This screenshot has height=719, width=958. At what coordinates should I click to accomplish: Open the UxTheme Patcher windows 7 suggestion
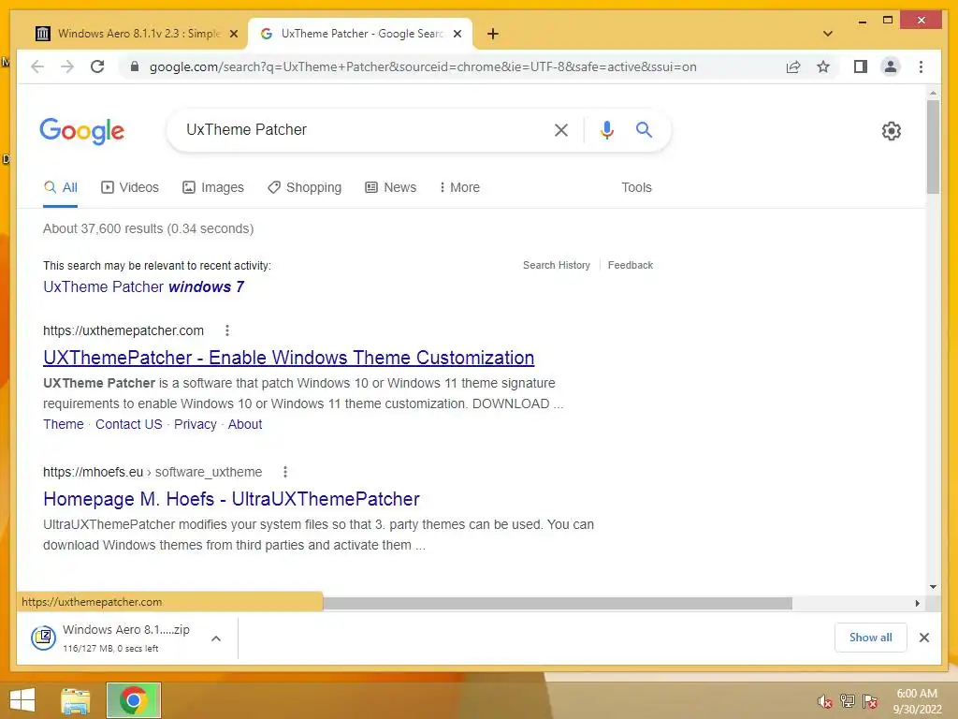(143, 286)
